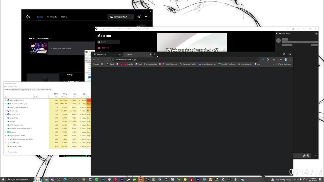Click Chrome home button
The height and width of the screenshot is (182, 324).
pyautogui.click(x=107, y=59)
